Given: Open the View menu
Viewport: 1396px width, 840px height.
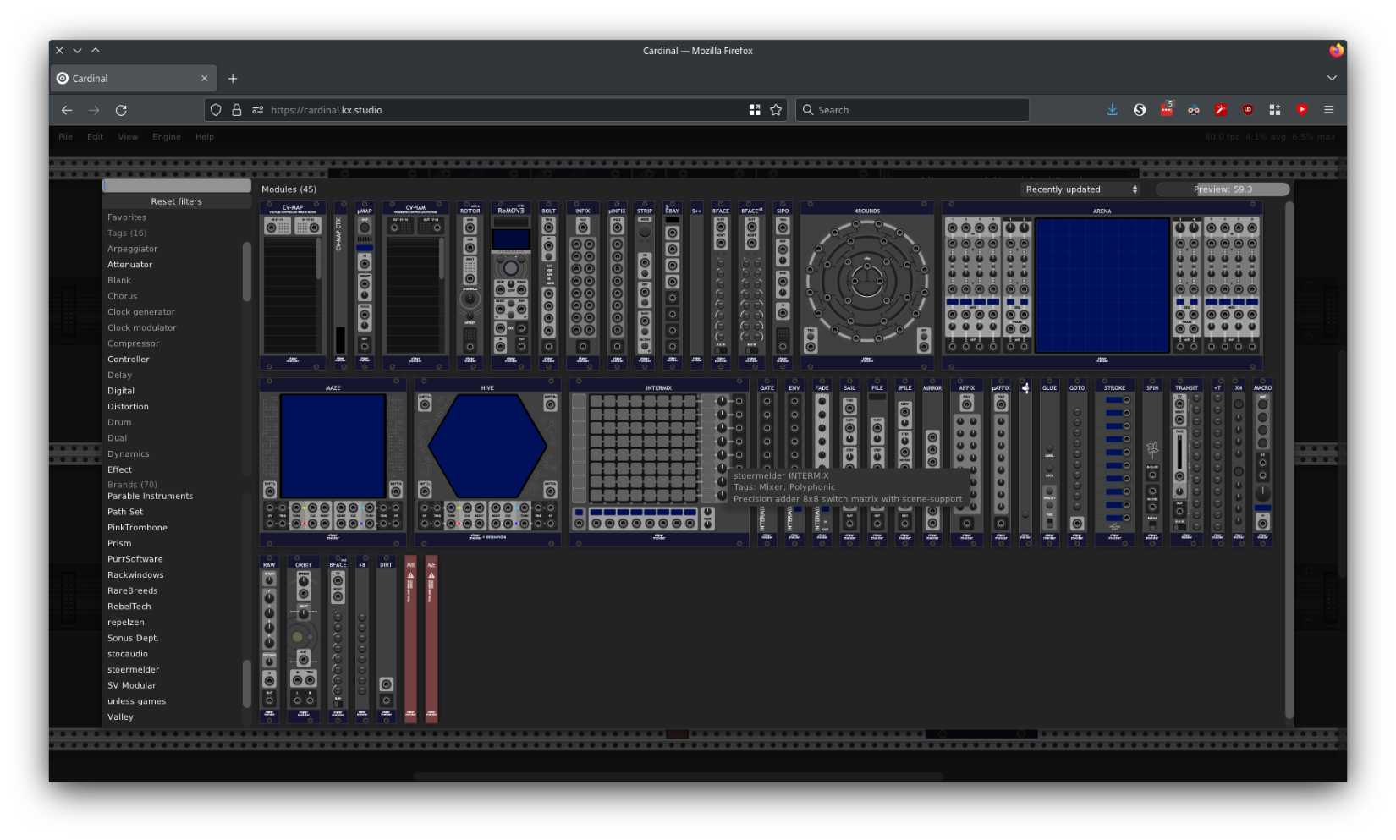Looking at the screenshot, I should 128,137.
